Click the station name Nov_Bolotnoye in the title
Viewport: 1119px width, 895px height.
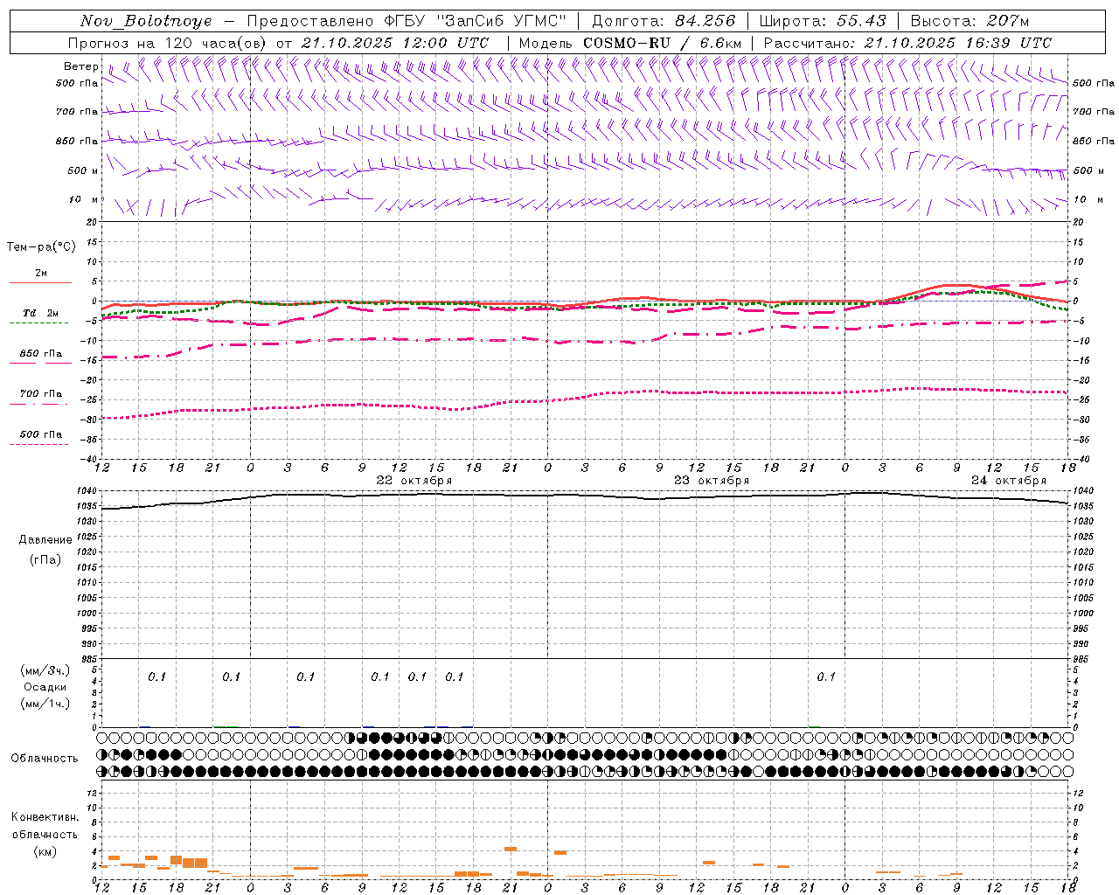[x=146, y=21]
